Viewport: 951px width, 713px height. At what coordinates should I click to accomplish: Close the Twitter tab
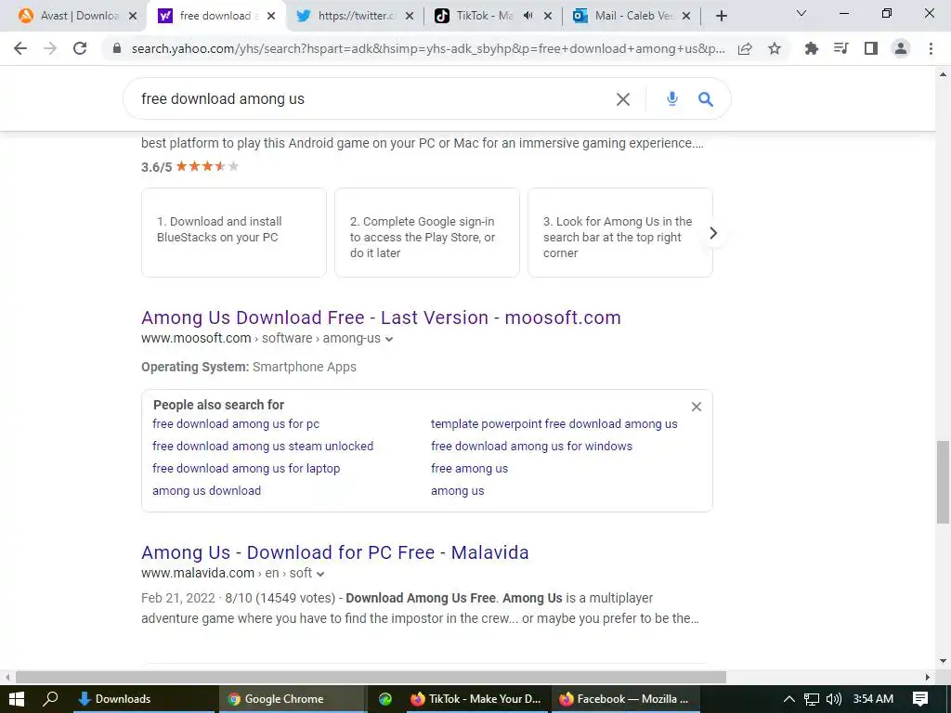coord(410,17)
